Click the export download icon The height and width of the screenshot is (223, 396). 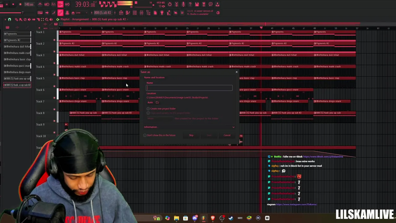click(217, 4)
